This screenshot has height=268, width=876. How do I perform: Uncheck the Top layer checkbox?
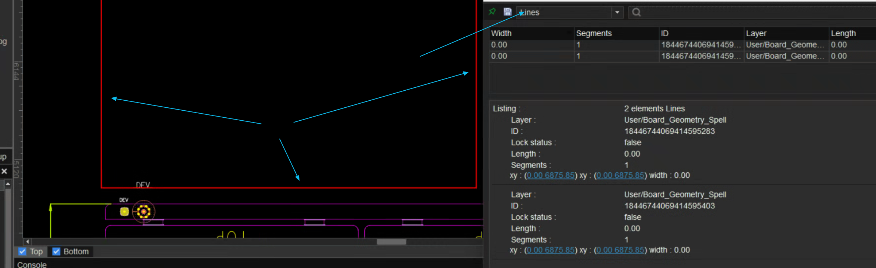point(23,252)
